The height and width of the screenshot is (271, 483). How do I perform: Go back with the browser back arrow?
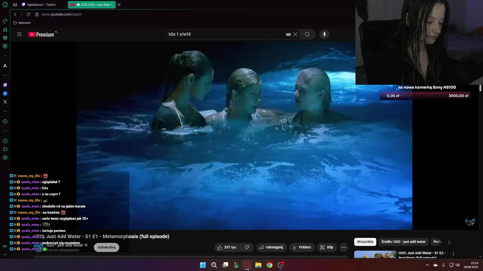pos(15,14)
